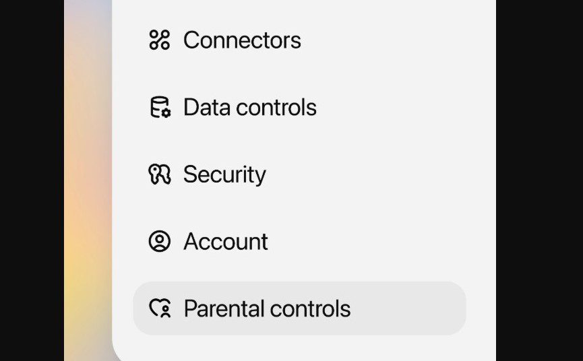Click the "Security" text label

(x=224, y=174)
